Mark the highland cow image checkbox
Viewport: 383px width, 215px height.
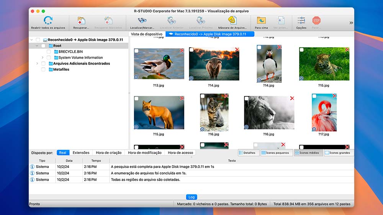coord(191,50)
